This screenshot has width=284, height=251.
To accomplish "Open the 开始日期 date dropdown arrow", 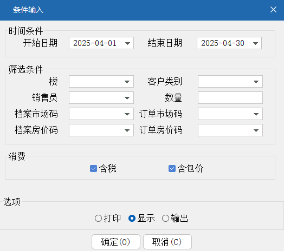I will pos(127,43).
